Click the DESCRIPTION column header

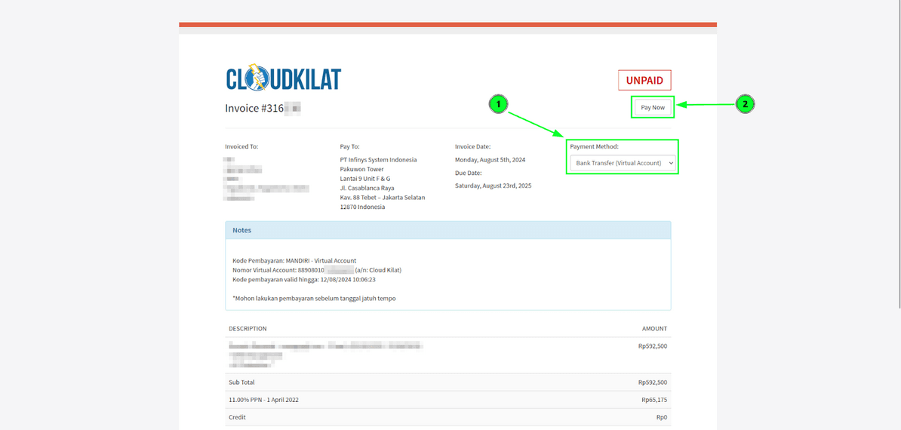(248, 329)
